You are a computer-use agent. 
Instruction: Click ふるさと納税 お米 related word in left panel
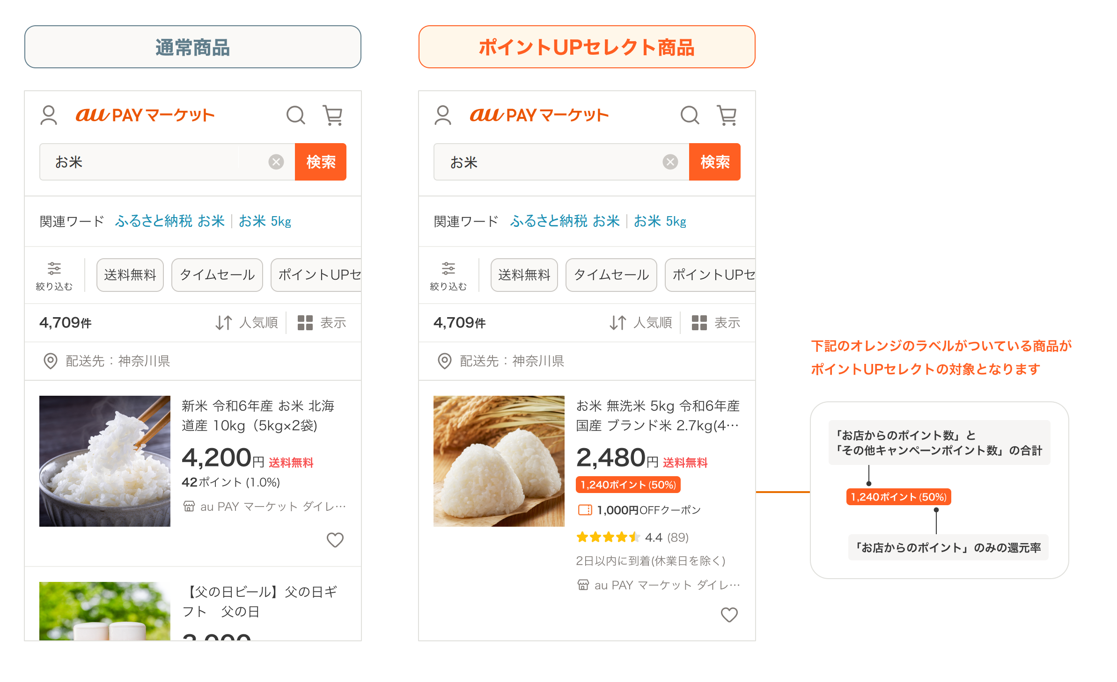tap(170, 221)
